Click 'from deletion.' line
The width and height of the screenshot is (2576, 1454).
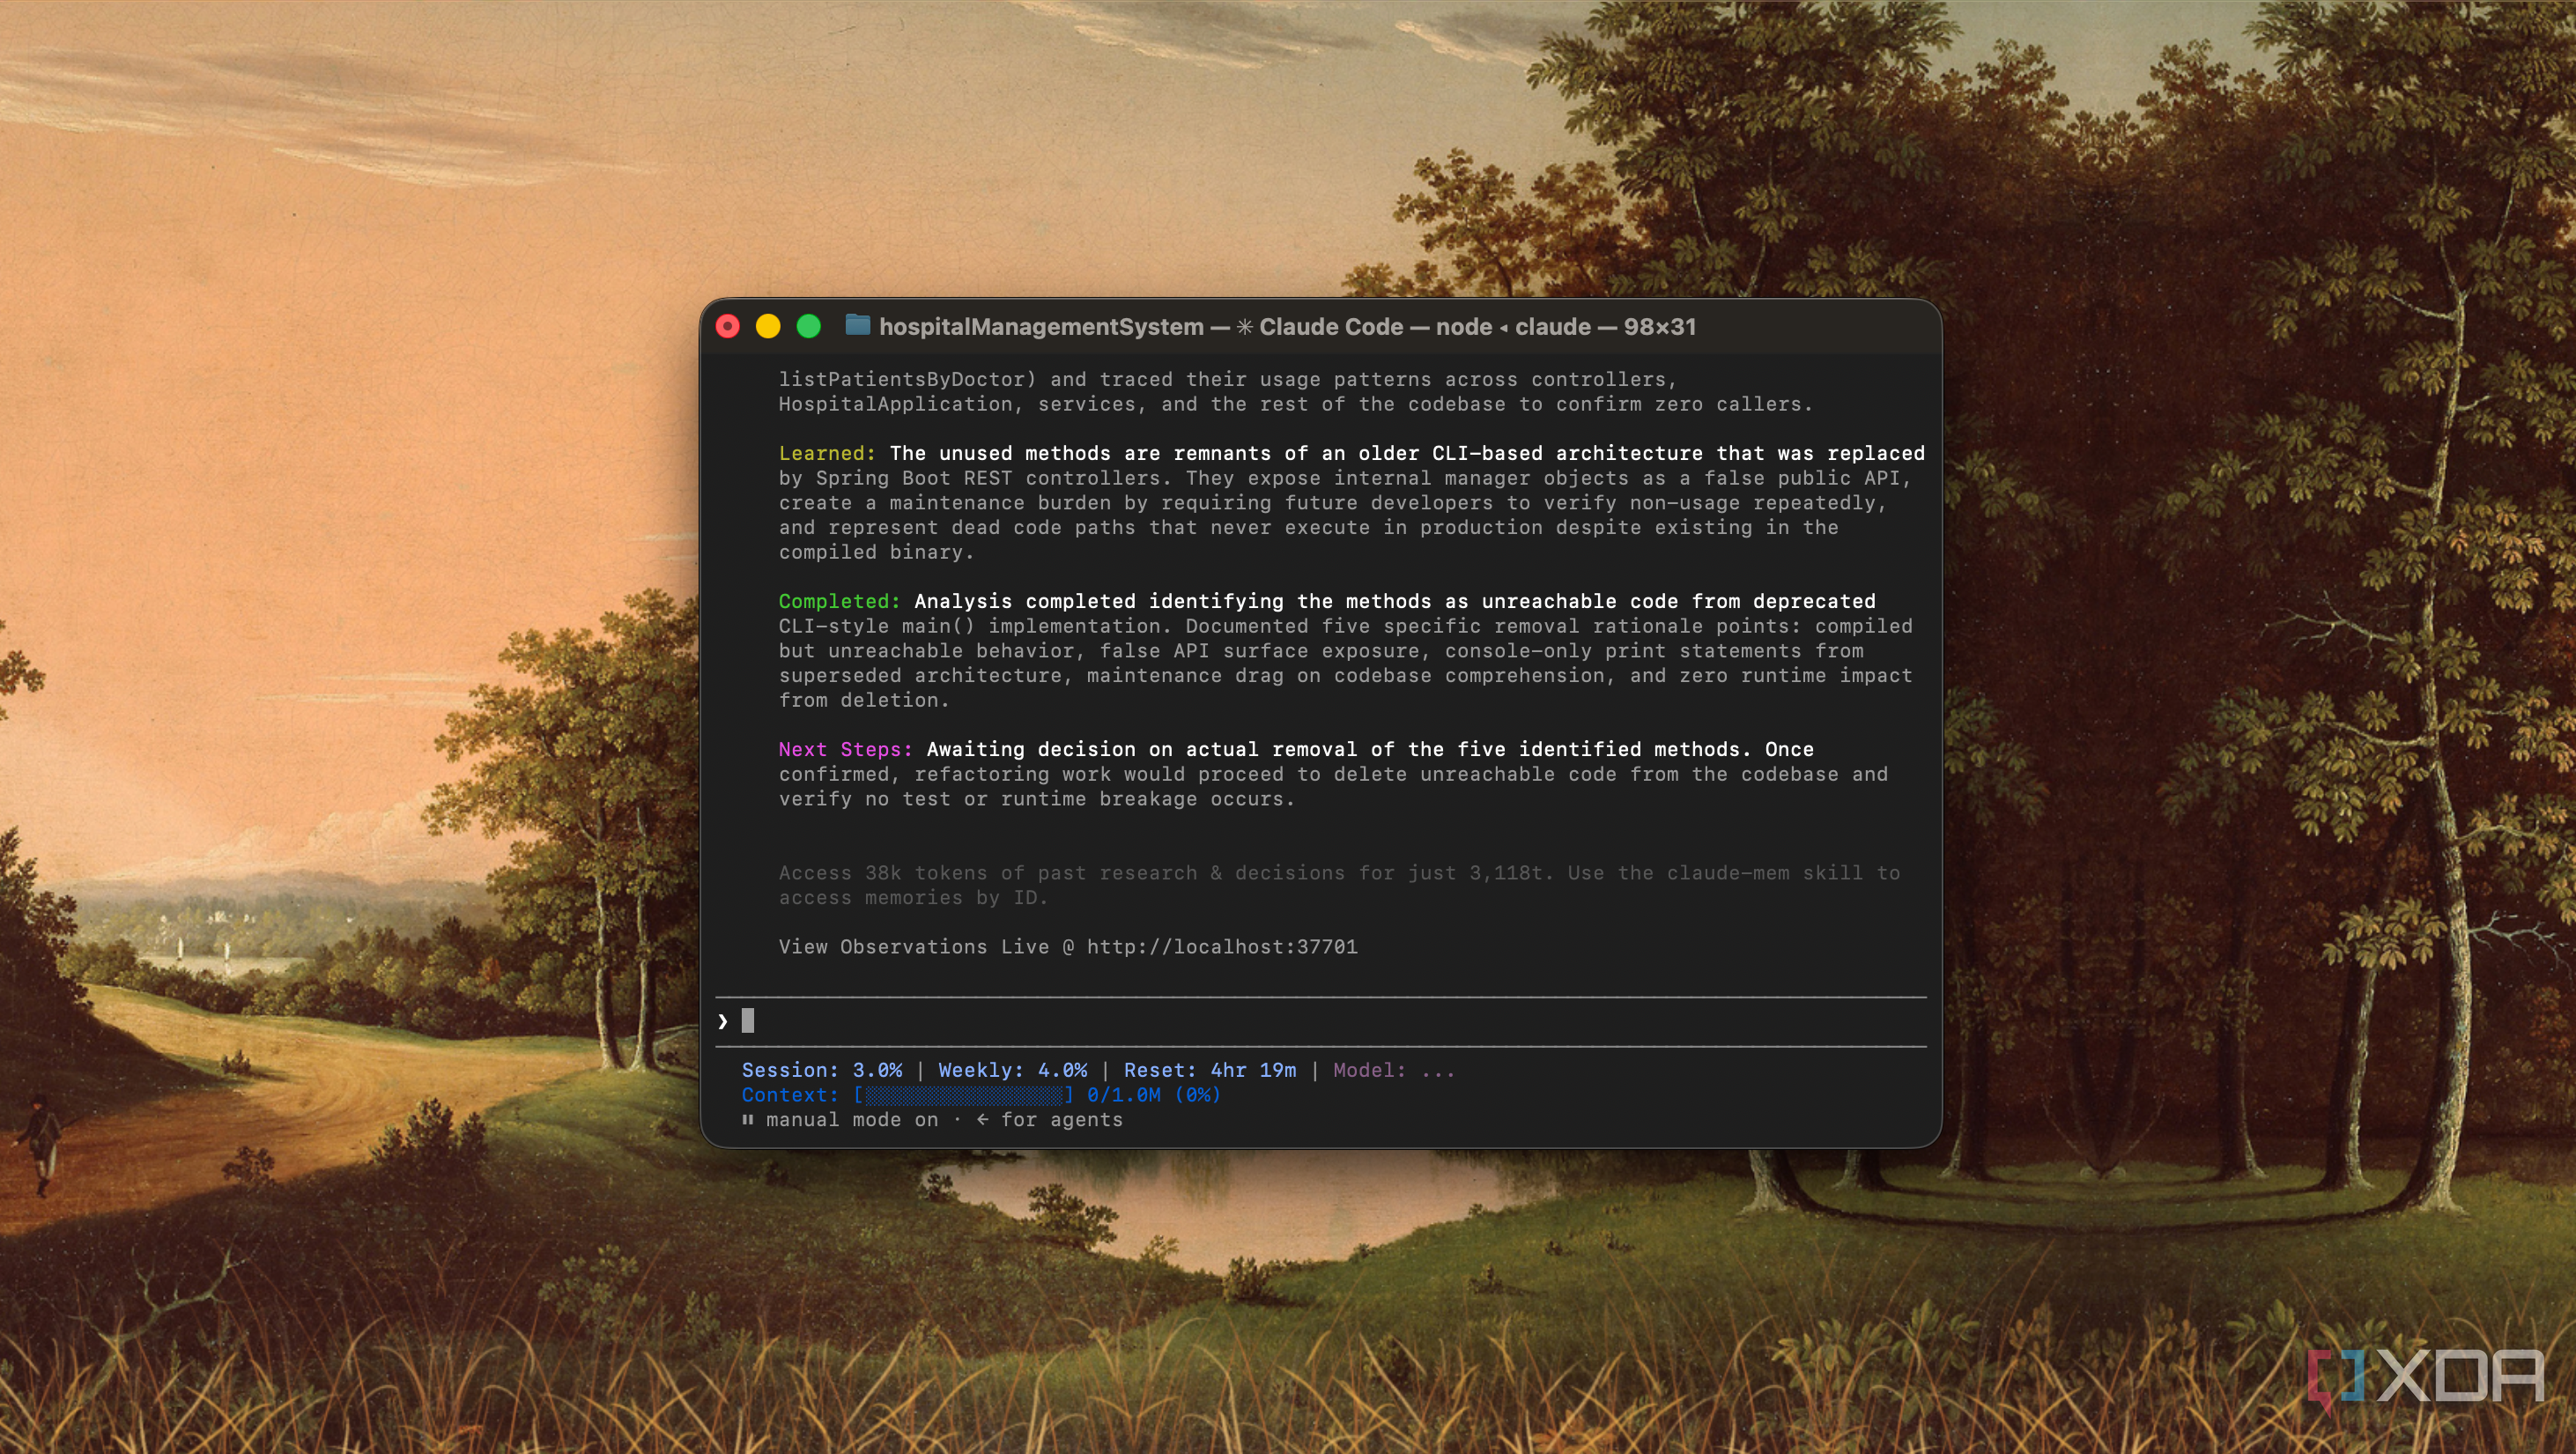(x=864, y=700)
